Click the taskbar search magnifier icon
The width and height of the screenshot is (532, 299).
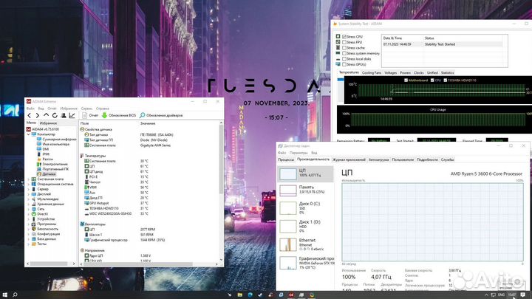tap(15, 295)
